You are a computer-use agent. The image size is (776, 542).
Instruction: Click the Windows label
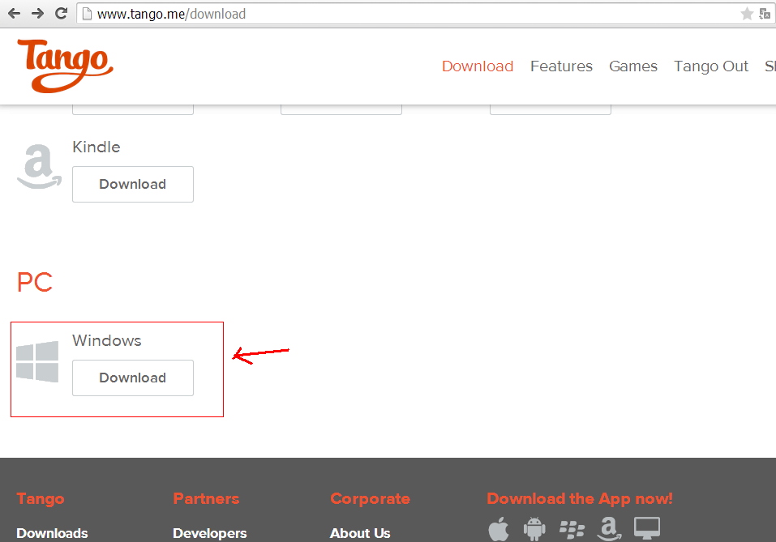click(106, 340)
